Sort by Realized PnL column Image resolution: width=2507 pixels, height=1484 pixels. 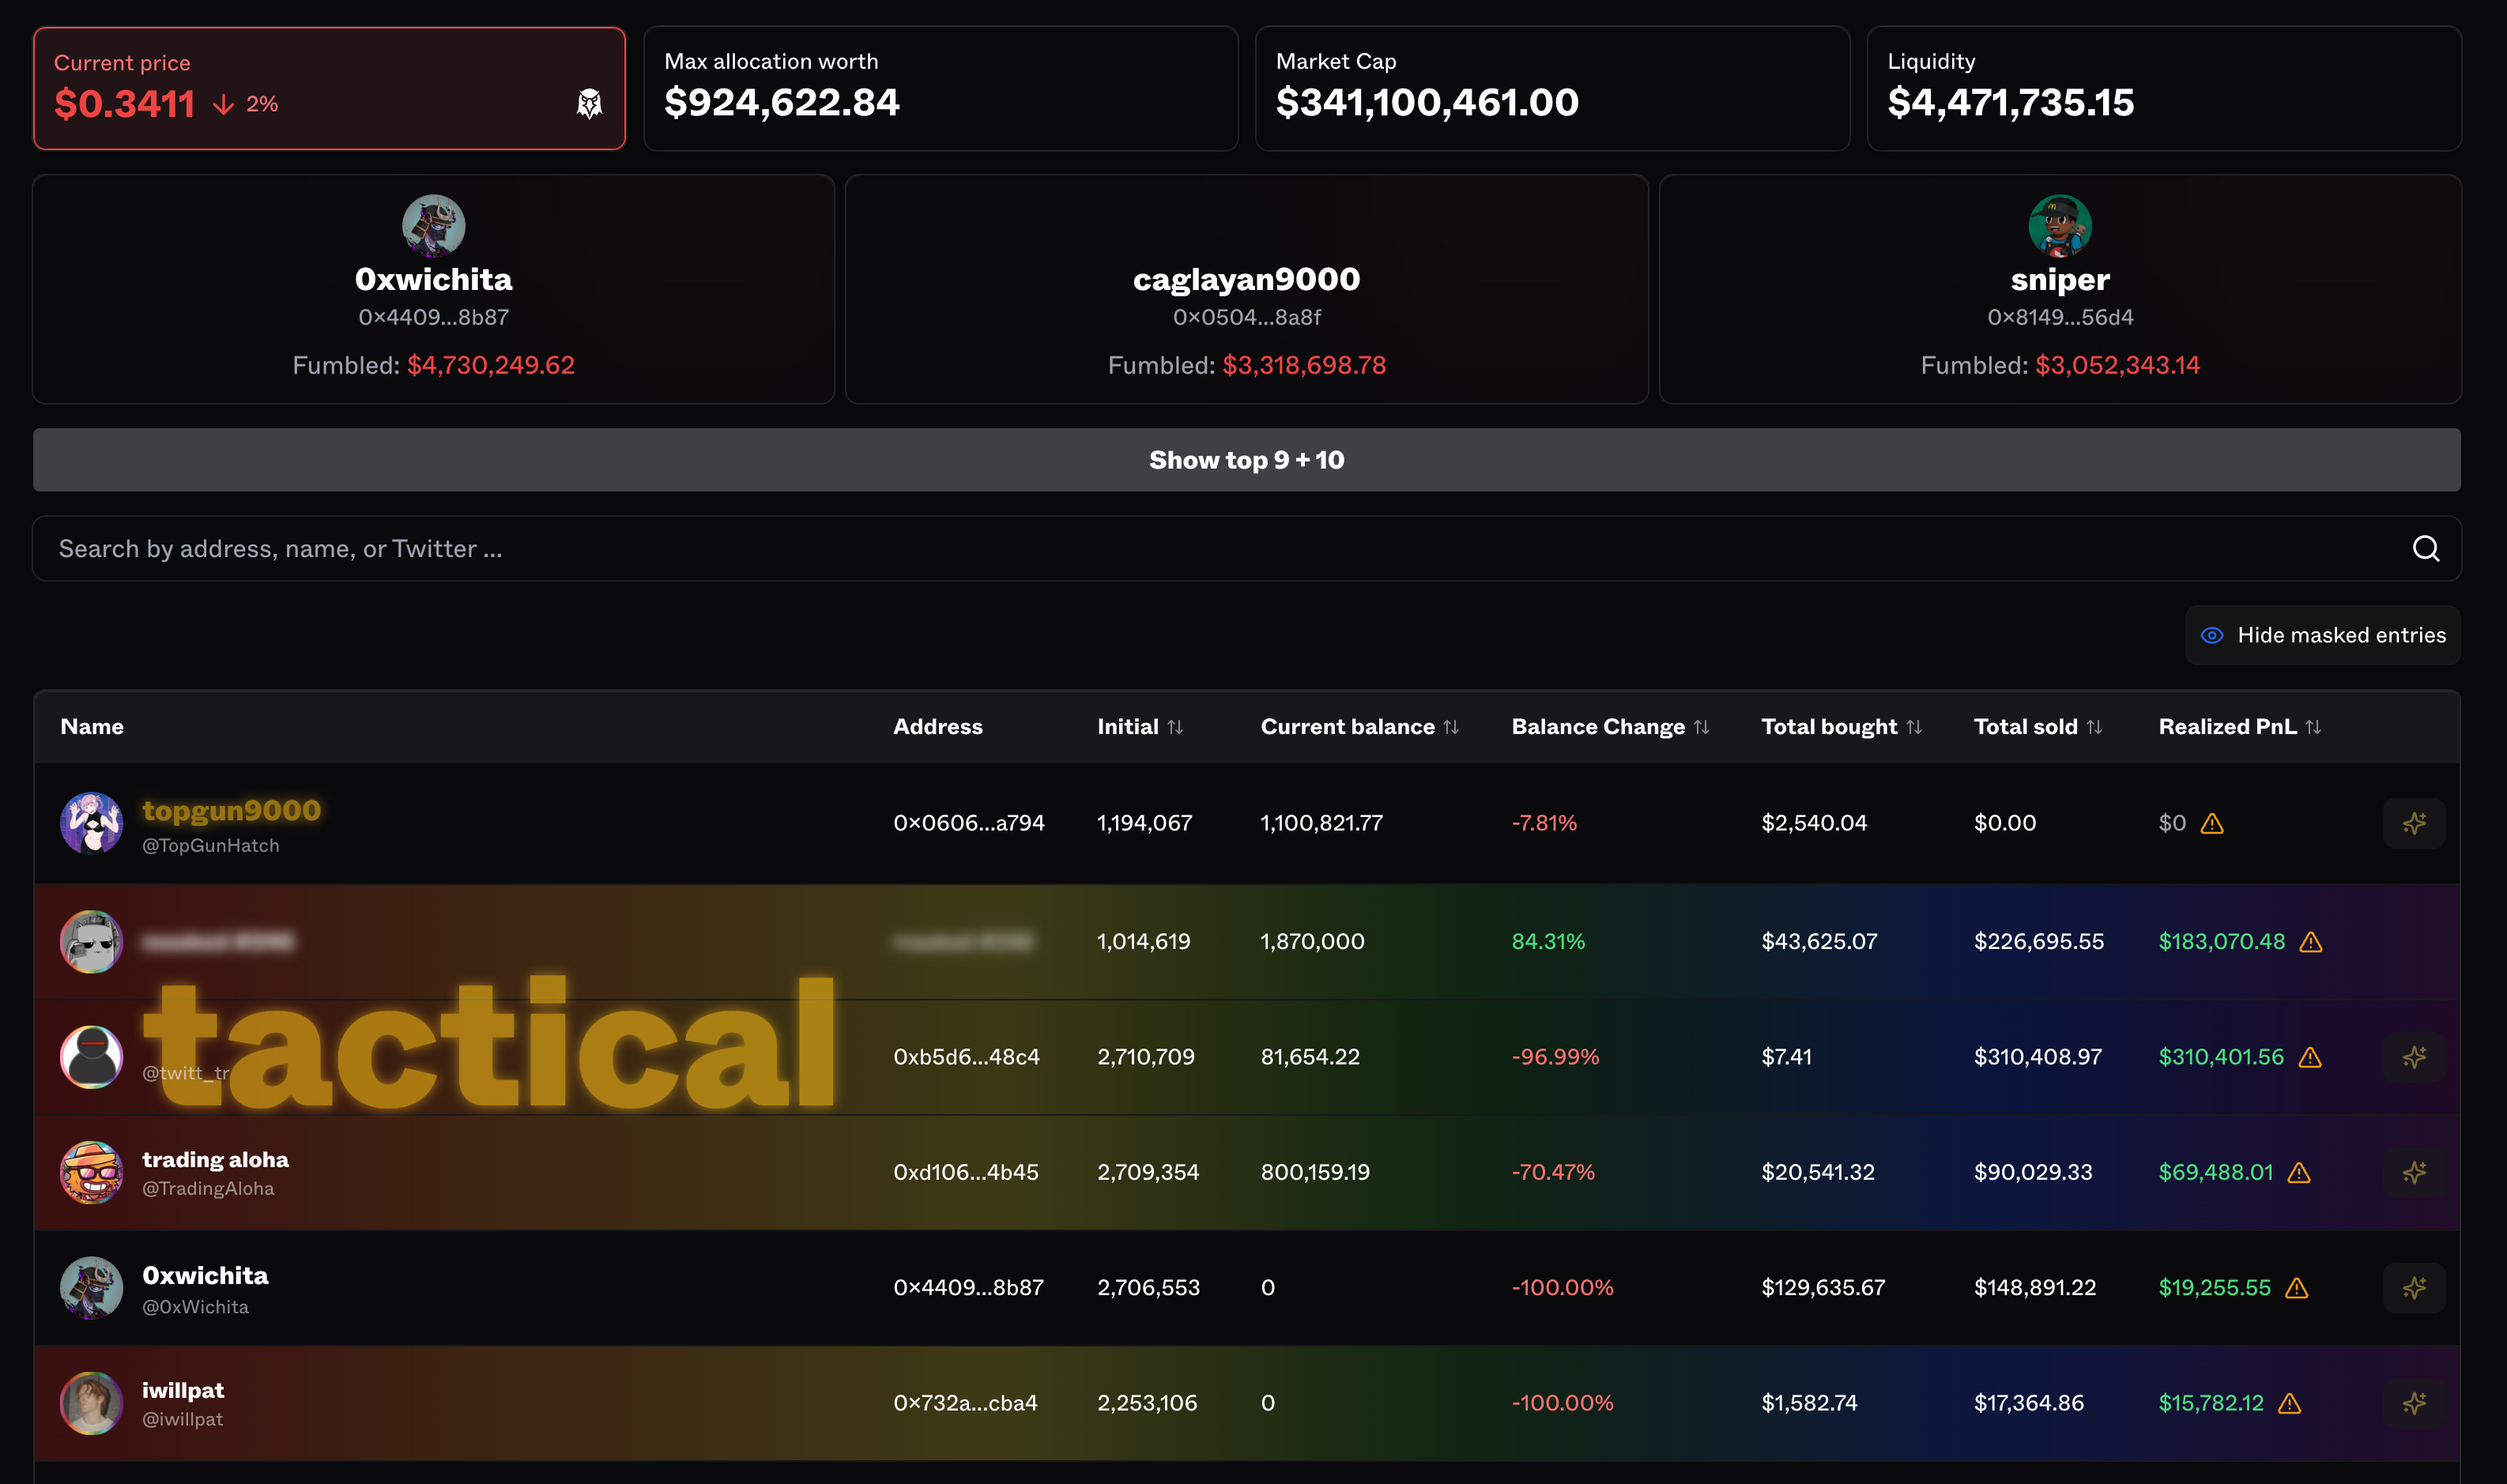click(2313, 727)
